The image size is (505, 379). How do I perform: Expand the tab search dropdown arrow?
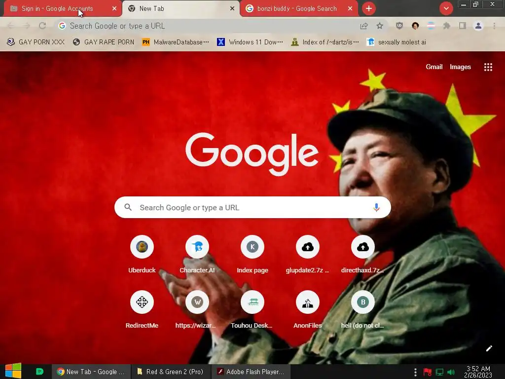tap(446, 8)
